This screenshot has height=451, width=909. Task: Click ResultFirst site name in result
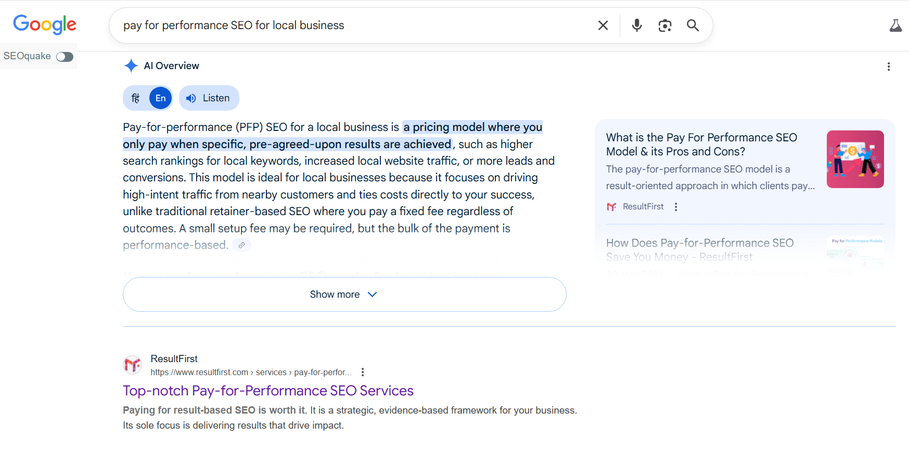(174, 359)
